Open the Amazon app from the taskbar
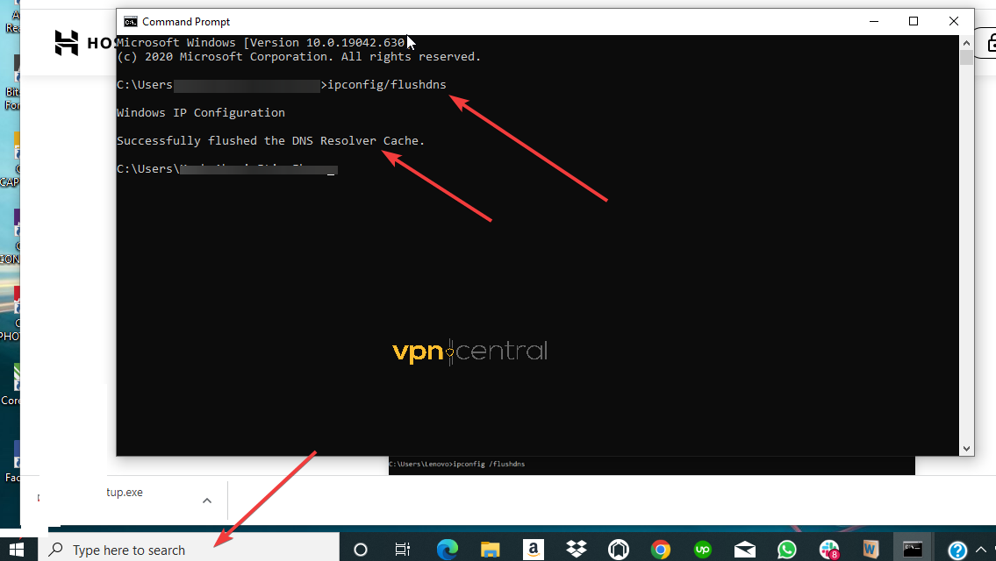996x561 pixels. 533,550
